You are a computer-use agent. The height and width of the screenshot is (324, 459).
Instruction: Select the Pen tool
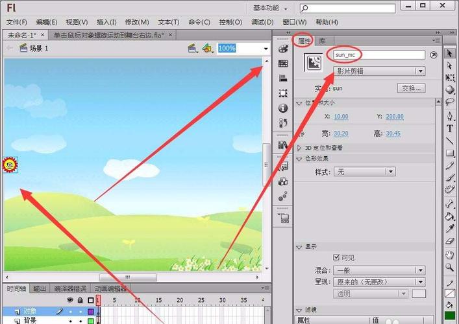pyautogui.click(x=450, y=116)
